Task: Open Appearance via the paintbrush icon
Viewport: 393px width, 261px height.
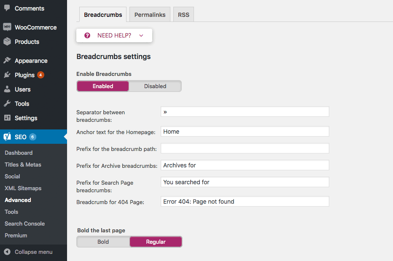Action: point(7,60)
